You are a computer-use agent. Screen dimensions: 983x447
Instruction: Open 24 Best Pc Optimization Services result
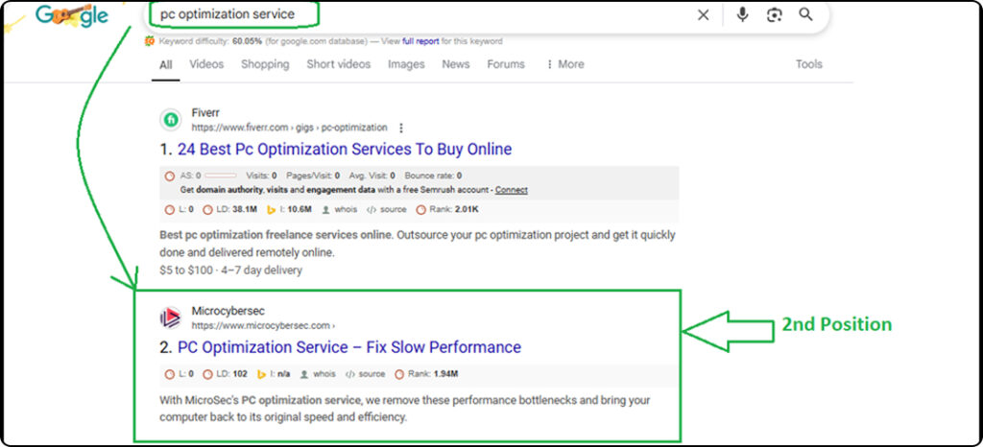click(x=345, y=149)
